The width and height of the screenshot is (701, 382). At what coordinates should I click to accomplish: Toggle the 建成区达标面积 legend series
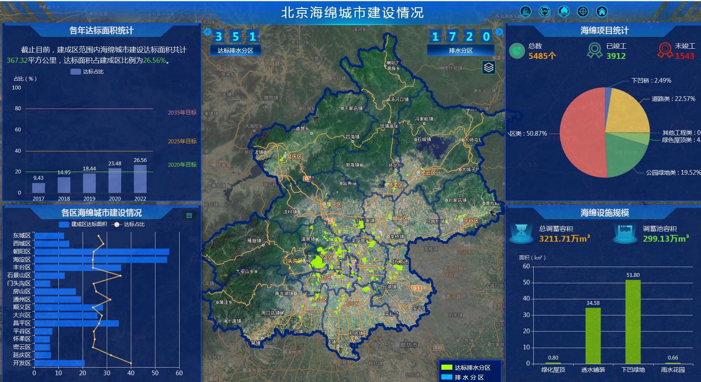[83, 224]
